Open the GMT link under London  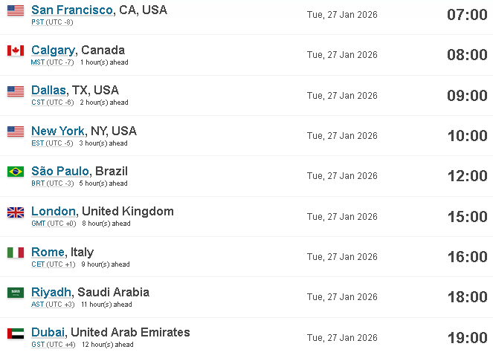pyautogui.click(x=39, y=224)
